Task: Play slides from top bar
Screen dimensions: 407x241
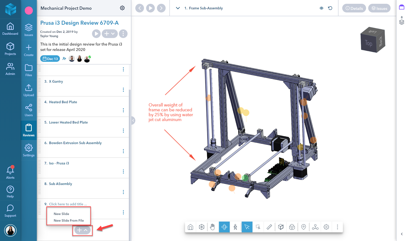Action: pos(150,8)
